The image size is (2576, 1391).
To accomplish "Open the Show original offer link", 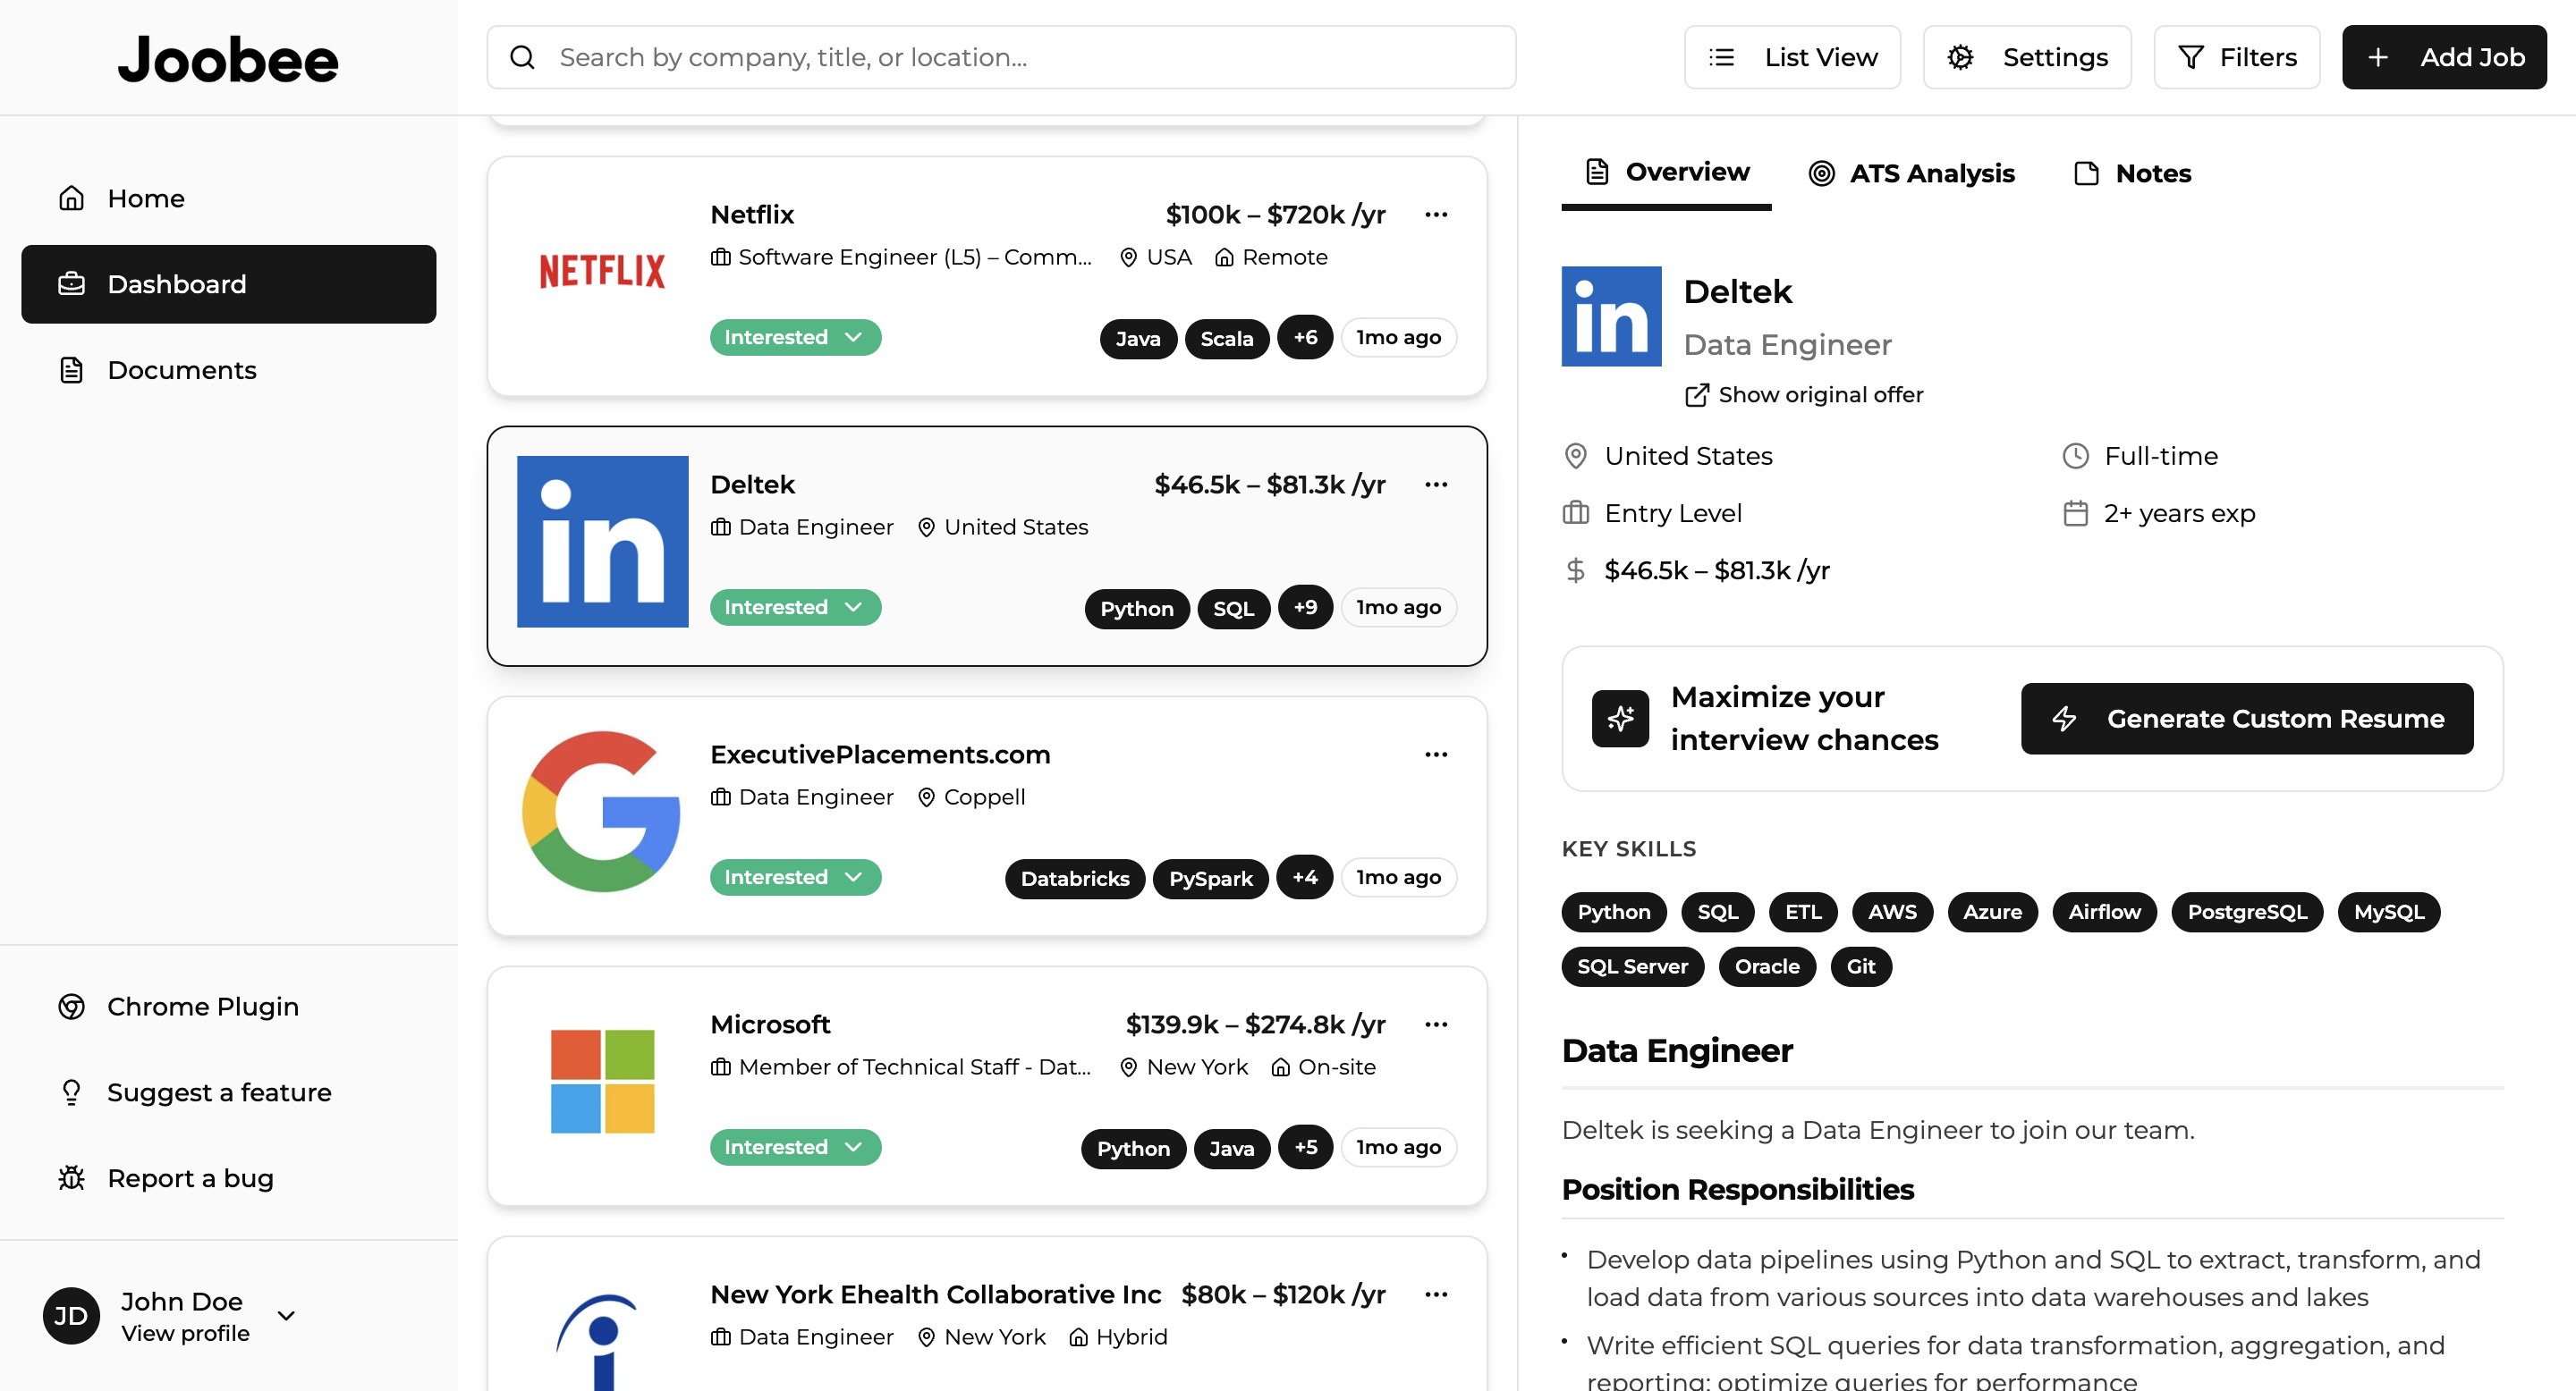I will coord(1804,395).
